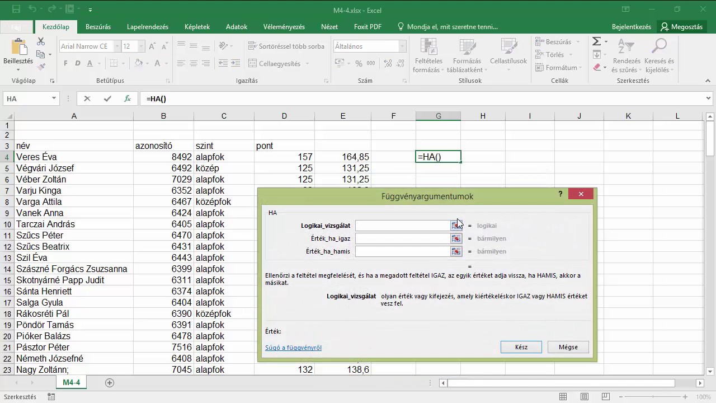The height and width of the screenshot is (403, 716).
Task: Increase font size with large A icon
Action: point(152,46)
